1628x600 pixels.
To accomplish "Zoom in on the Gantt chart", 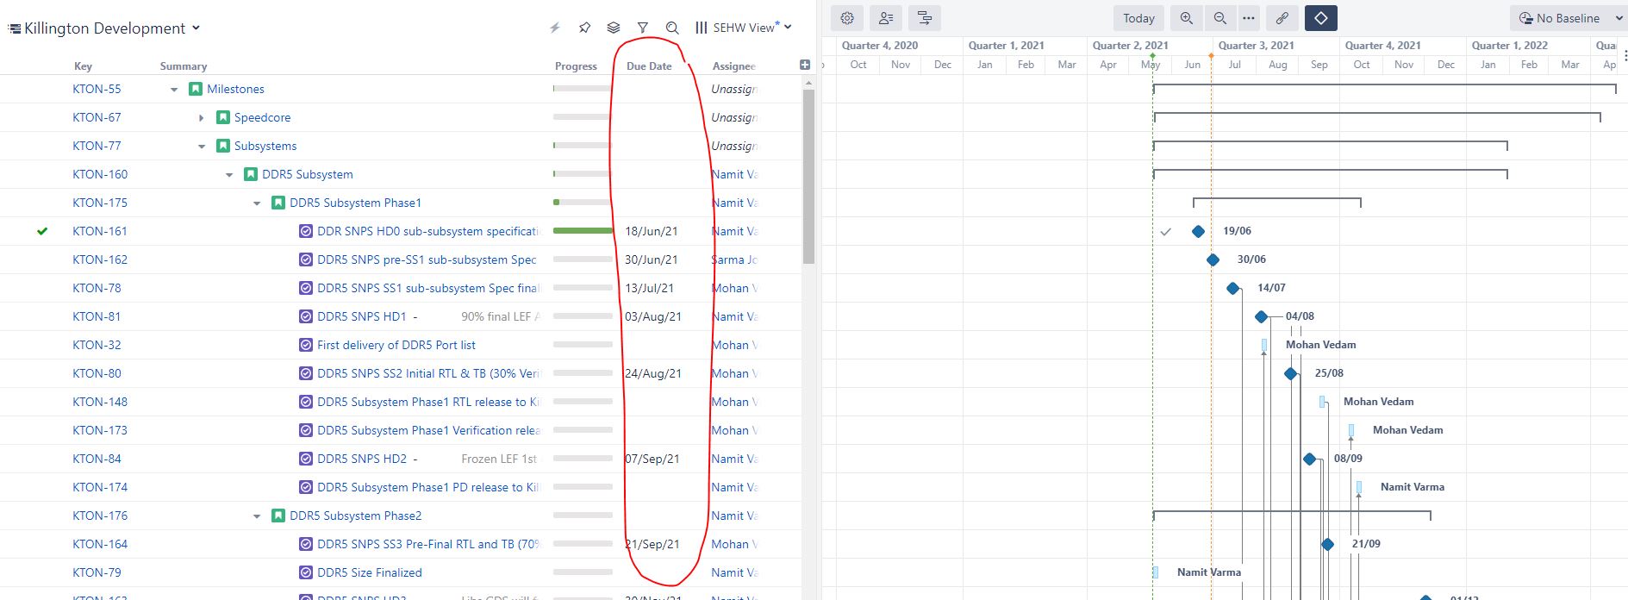I will tap(1187, 18).
